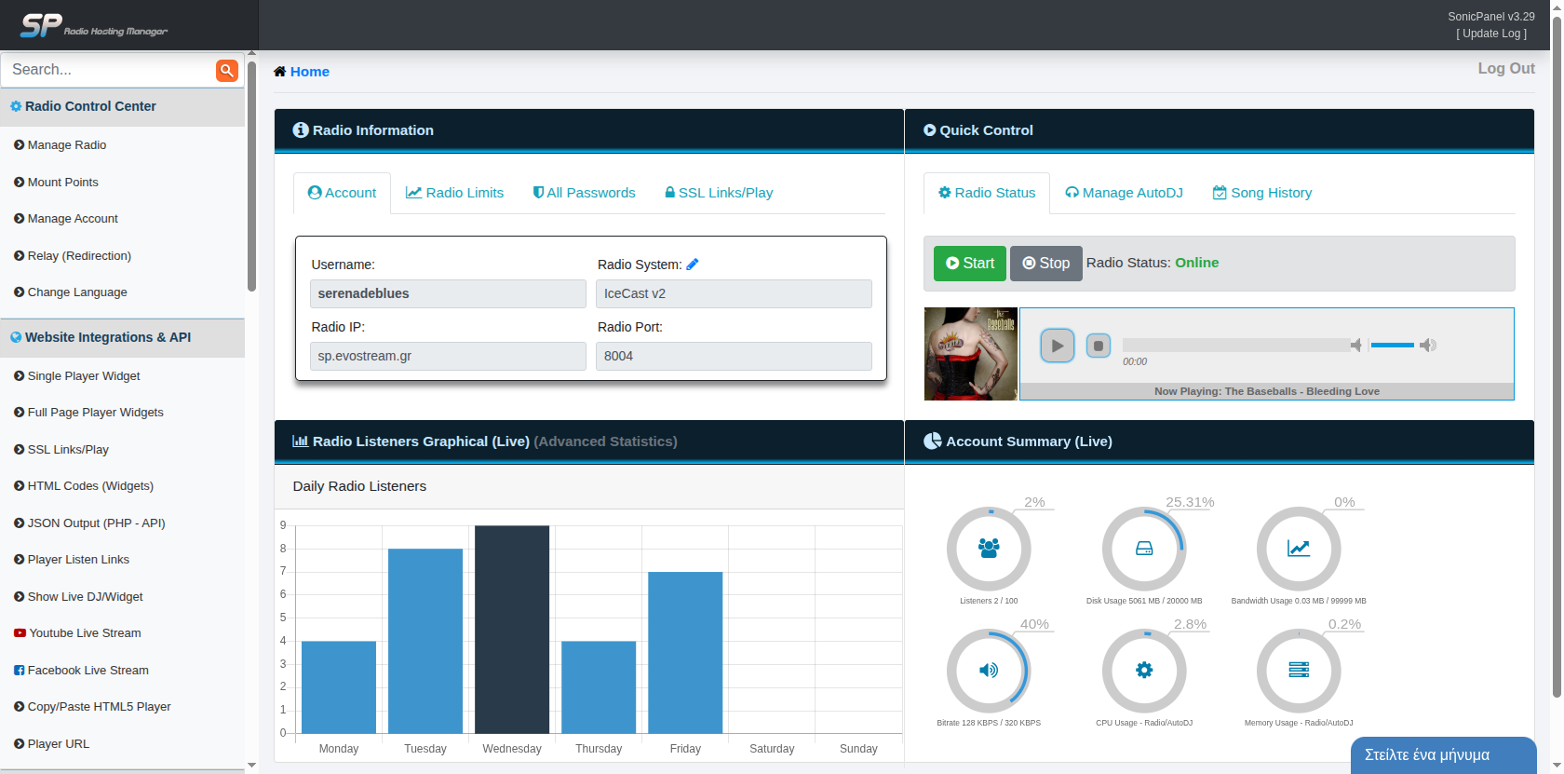Screen dimensions: 1564x774
Task: Click the pencil icon beside Radio System
Action: tap(693, 265)
